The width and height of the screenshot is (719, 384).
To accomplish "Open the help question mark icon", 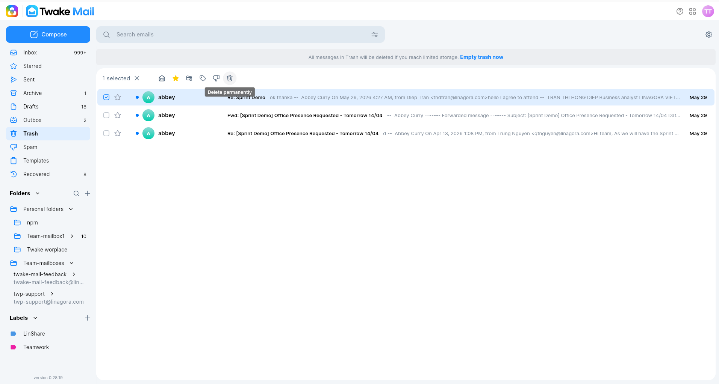I will pyautogui.click(x=680, y=11).
